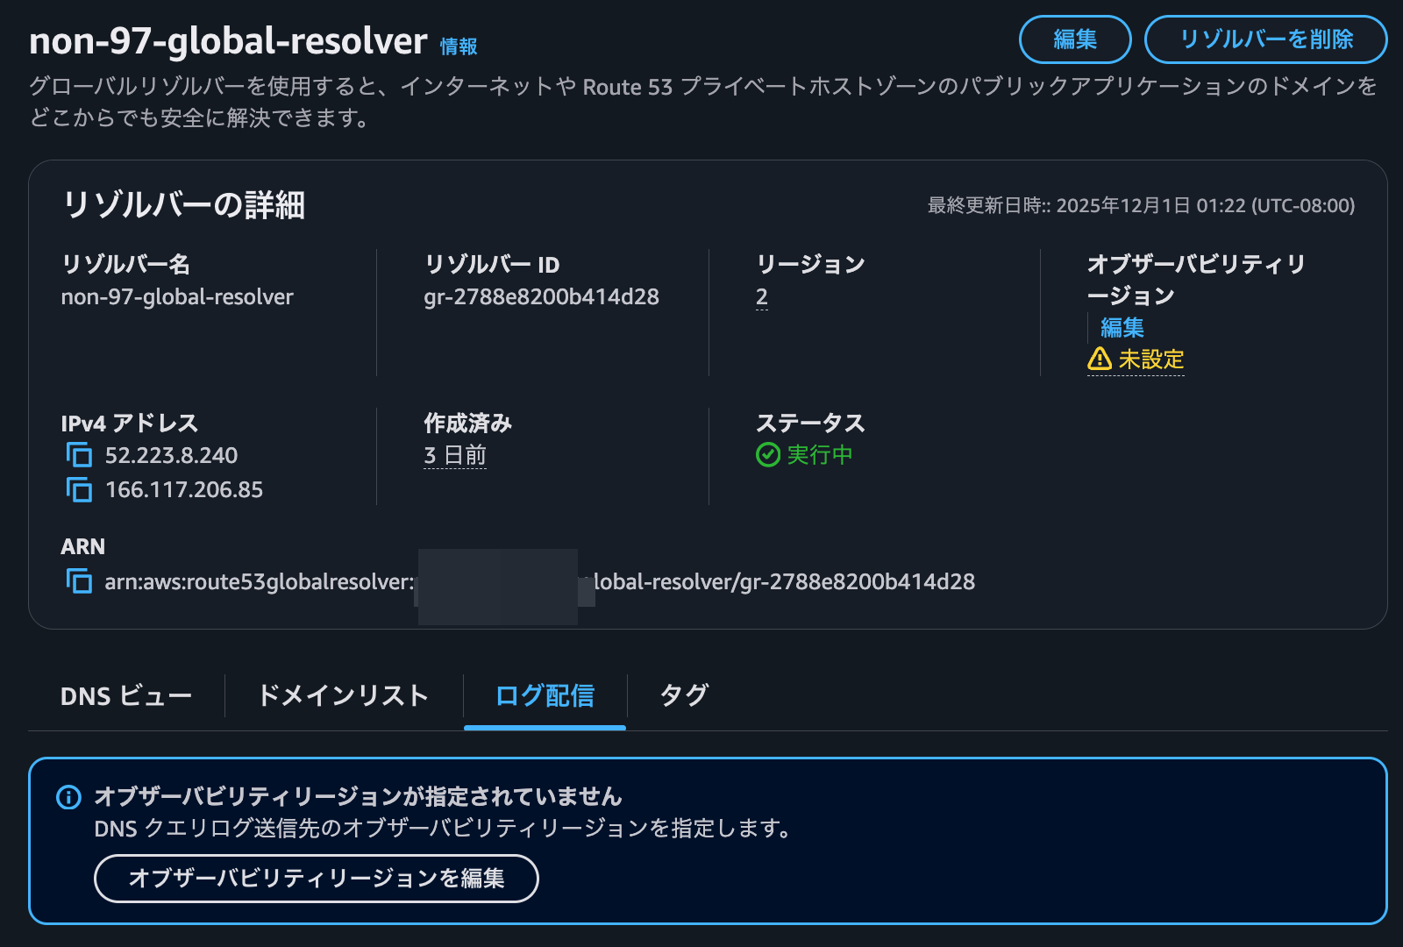Click the リージョン count link showing 2
The height and width of the screenshot is (947, 1403).
[x=761, y=296]
